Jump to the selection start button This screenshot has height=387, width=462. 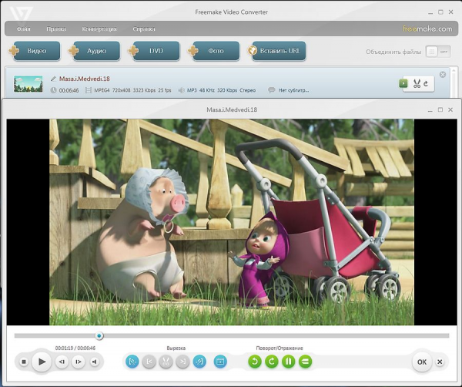coord(149,362)
